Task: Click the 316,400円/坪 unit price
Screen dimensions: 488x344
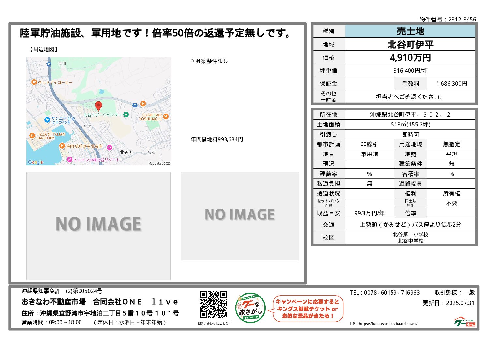Action: (x=410, y=71)
